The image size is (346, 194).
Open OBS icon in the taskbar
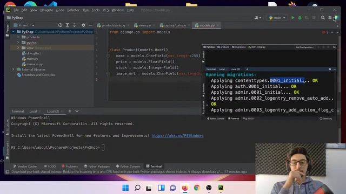tap(209, 188)
